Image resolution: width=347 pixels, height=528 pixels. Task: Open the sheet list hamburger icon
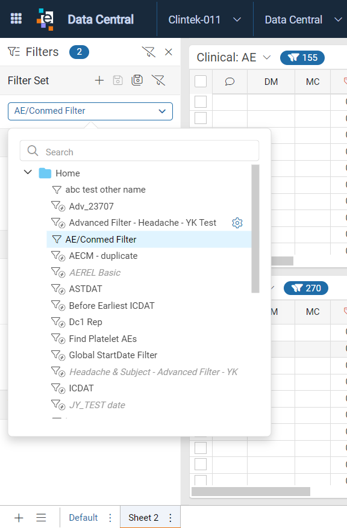point(41,518)
